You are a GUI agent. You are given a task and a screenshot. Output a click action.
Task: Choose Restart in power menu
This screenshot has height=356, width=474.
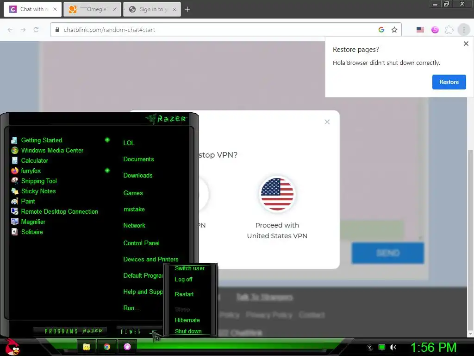pyautogui.click(x=184, y=294)
